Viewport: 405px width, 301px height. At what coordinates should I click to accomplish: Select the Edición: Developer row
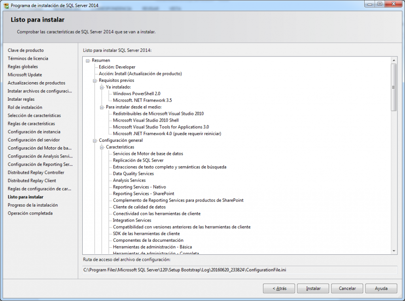click(x=117, y=67)
